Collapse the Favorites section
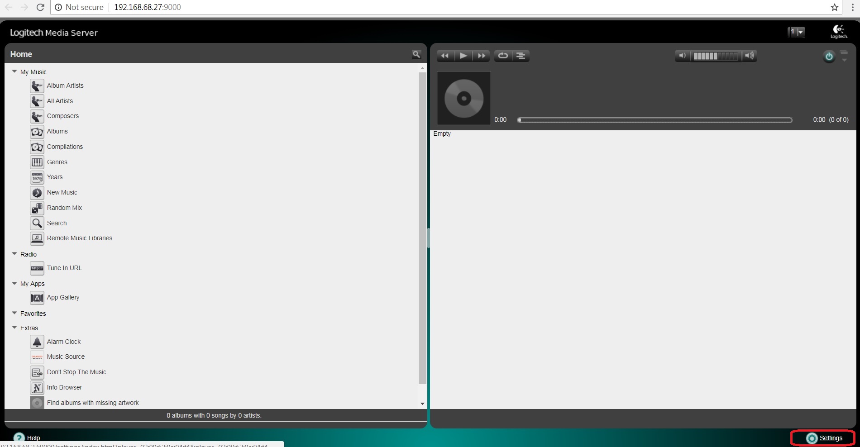 14,313
